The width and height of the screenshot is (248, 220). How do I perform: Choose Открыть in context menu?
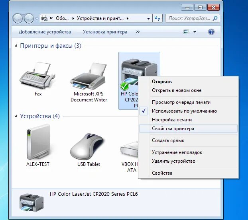pyautogui.click(x=188, y=82)
